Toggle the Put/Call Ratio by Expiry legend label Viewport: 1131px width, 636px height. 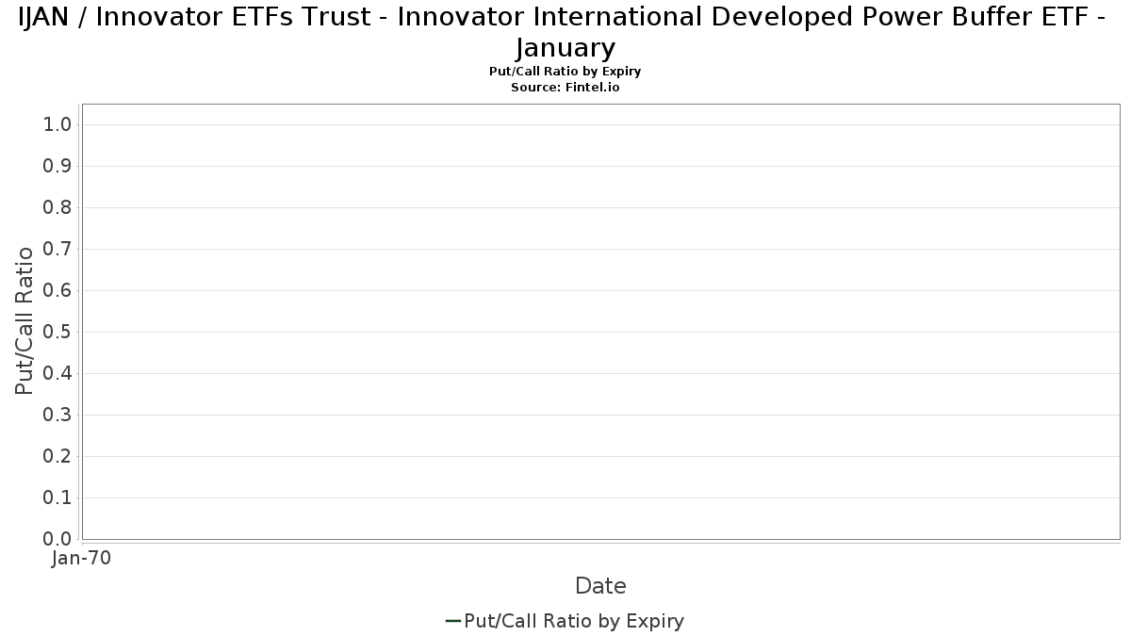(574, 621)
